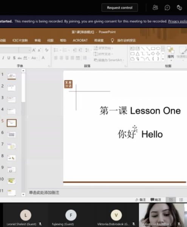Open the meeting chat icon
187x227 pixels.
click(167, 8)
